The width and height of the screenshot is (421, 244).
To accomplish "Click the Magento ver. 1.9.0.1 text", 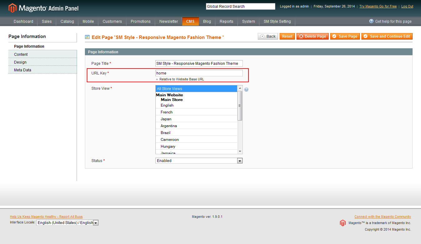I will pyautogui.click(x=207, y=217).
